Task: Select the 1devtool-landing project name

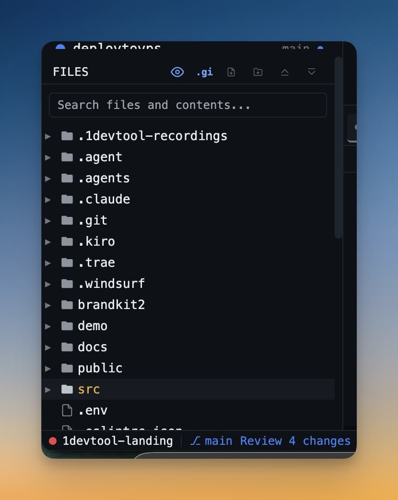Action: point(118,441)
